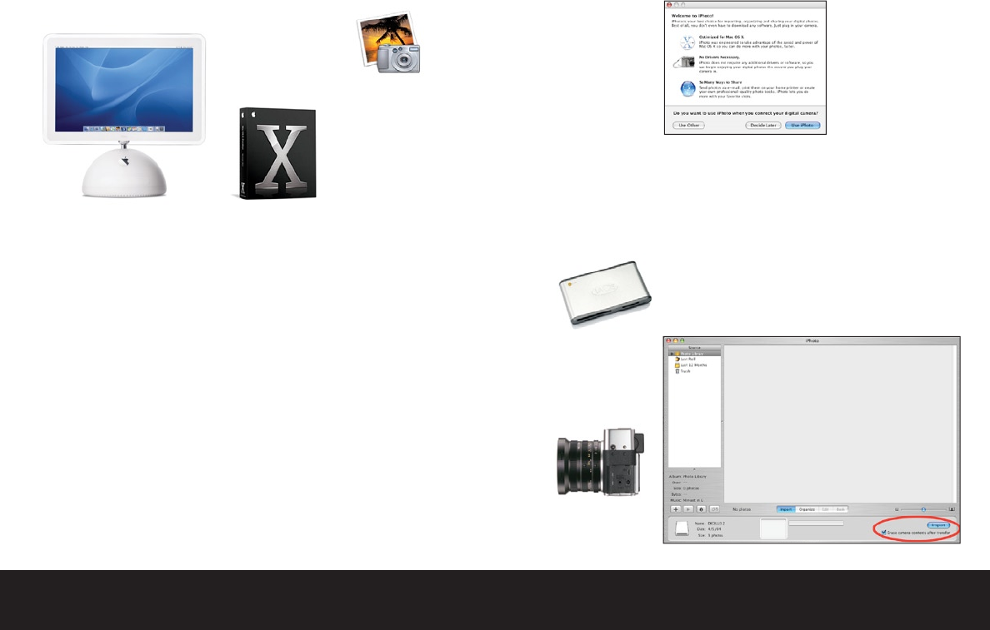Switch to Organize mode tab
Viewport: 990px width, 630px height.
807,509
